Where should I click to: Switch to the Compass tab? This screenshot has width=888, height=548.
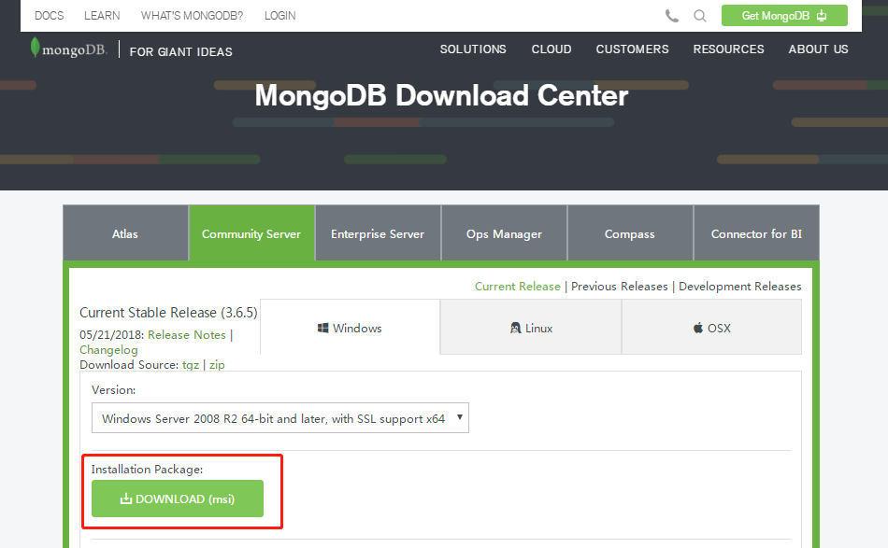tap(630, 233)
